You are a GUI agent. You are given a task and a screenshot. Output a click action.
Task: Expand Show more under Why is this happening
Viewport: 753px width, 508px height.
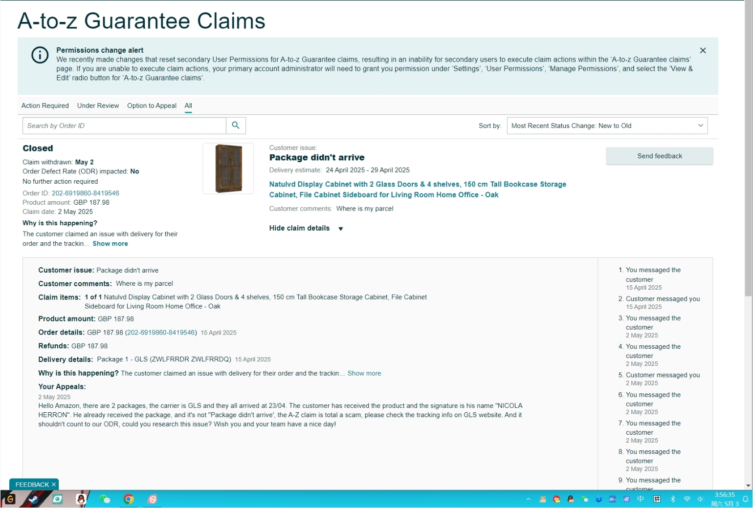click(x=110, y=244)
